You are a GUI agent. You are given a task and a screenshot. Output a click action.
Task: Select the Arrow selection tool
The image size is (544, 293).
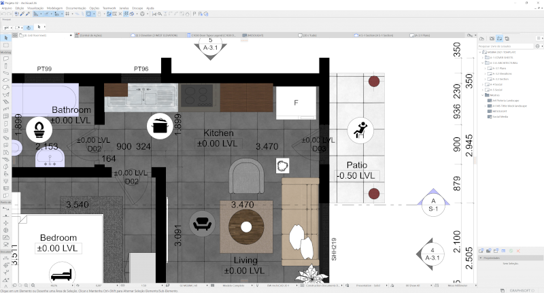click(x=5, y=37)
